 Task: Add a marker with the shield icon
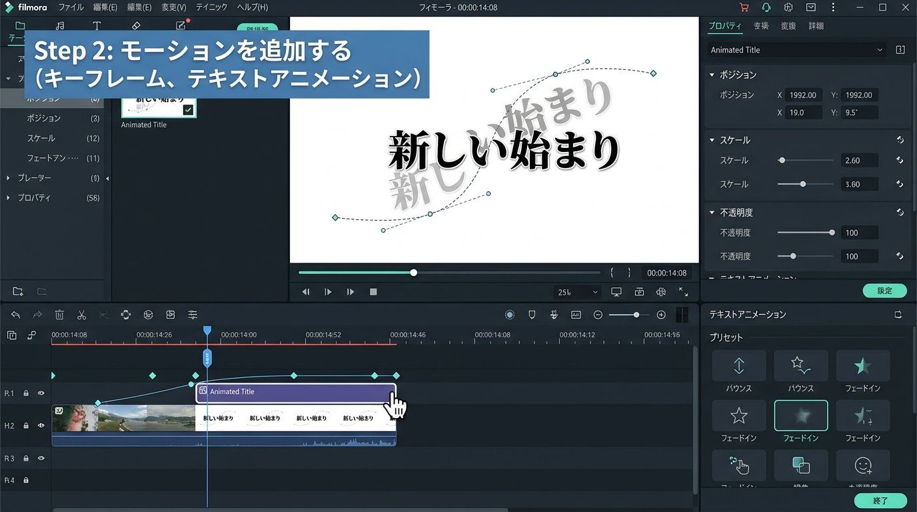click(532, 315)
